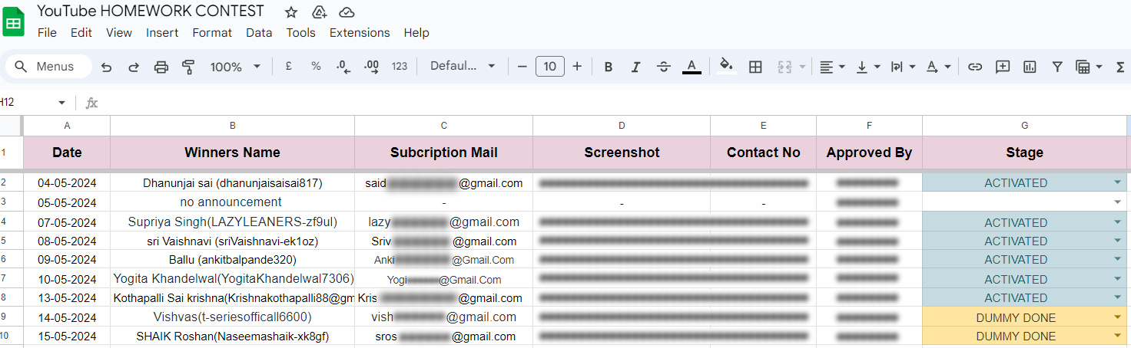This screenshot has height=348, width=1131.
Task: Toggle italic formatting
Action: [x=635, y=67]
